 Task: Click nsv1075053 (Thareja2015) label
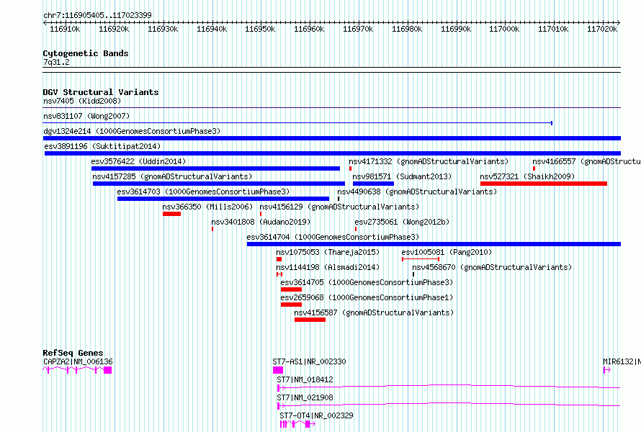click(328, 252)
